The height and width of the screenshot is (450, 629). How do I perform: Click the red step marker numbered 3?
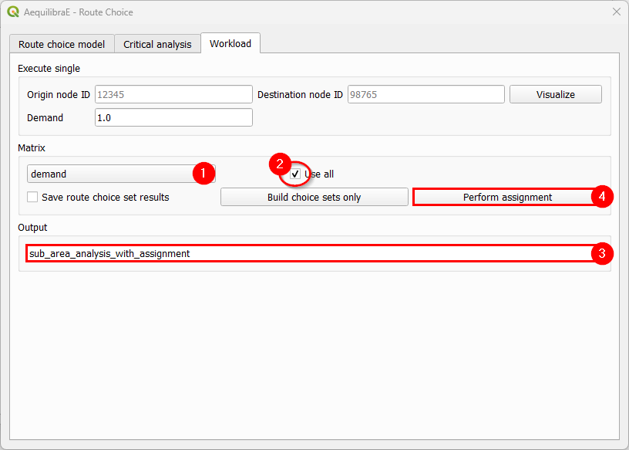click(603, 253)
